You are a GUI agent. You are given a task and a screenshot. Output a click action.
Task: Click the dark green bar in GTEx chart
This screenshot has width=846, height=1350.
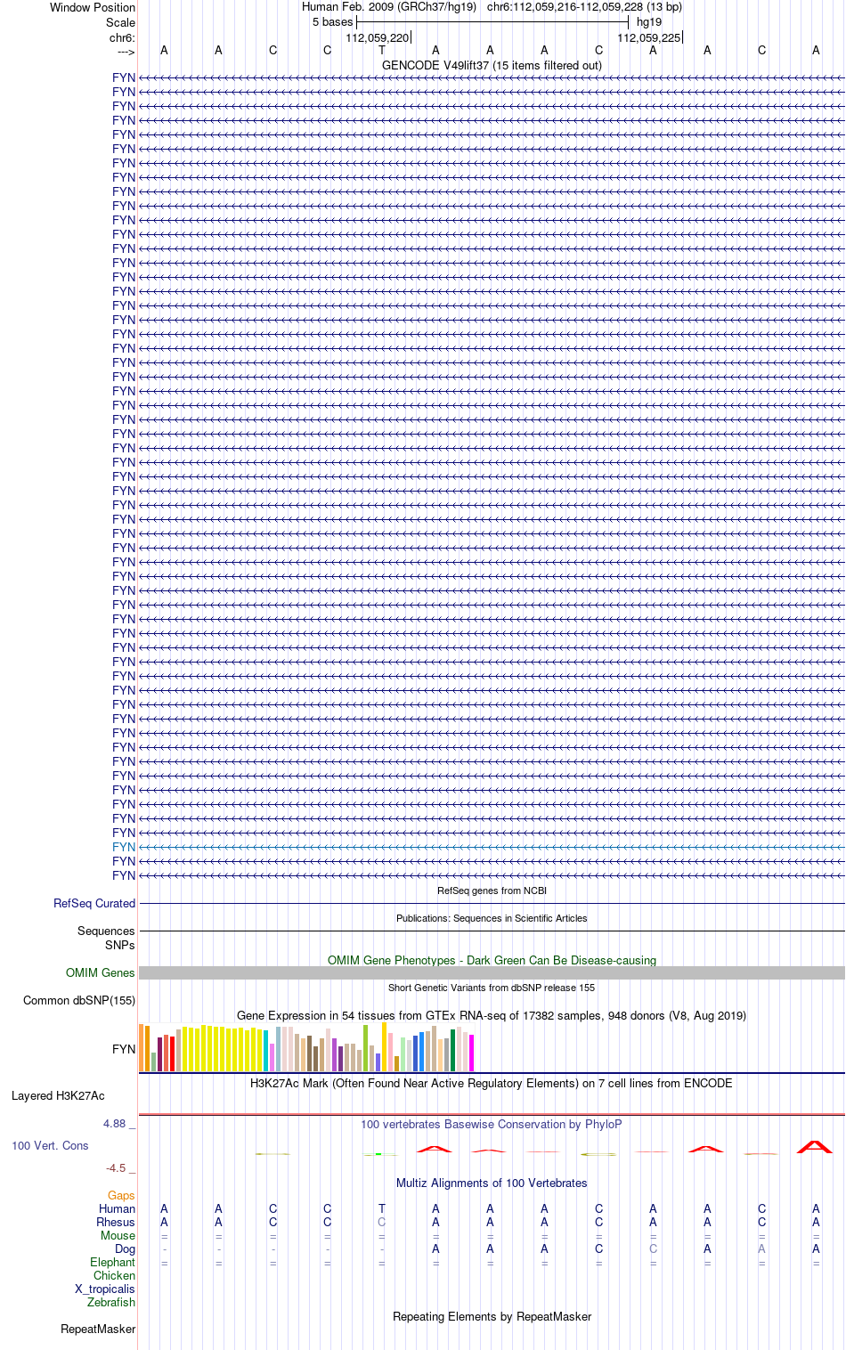click(453, 1051)
